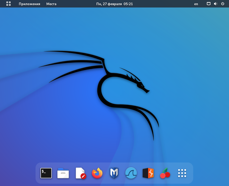Click the network status icon
Screen dimensions: 229x186
click(209, 4)
